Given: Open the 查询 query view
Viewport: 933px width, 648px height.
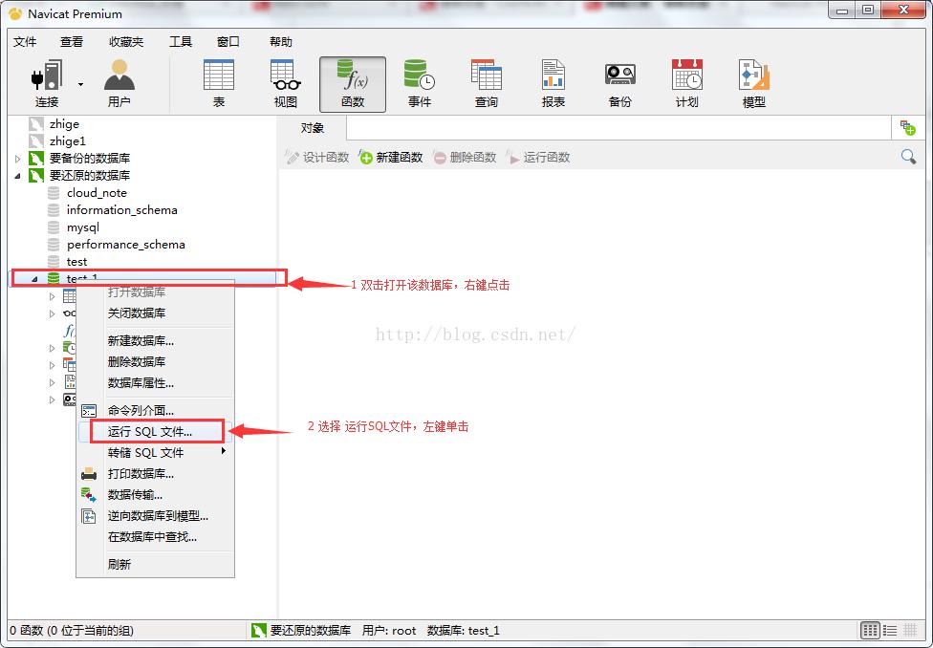Looking at the screenshot, I should click(x=487, y=83).
